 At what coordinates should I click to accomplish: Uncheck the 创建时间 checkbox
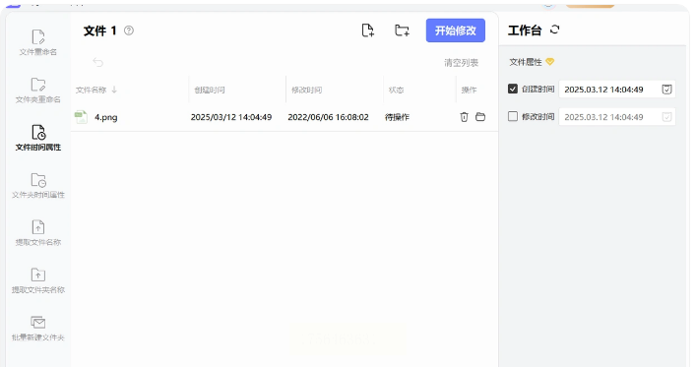coord(512,90)
